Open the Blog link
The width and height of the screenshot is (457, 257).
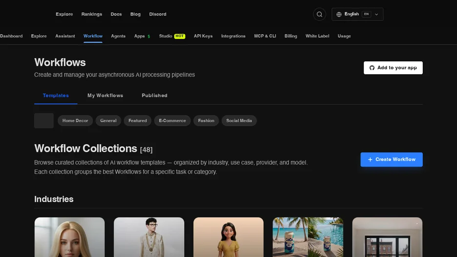[x=135, y=14]
